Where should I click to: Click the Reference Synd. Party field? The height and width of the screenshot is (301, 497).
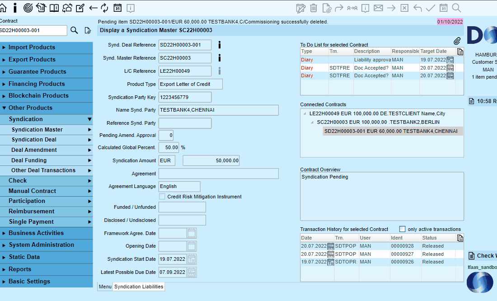185,123
